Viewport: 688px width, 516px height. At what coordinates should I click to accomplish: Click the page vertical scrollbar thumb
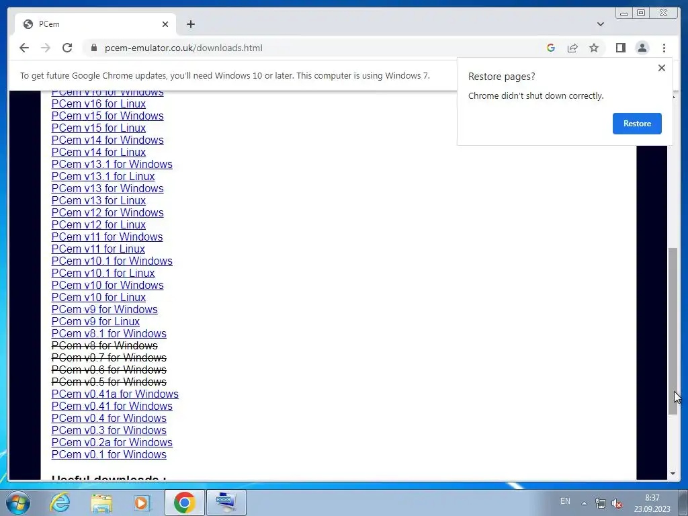pos(673,331)
